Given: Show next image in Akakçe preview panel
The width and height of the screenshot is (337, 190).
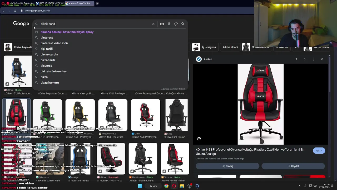Looking at the screenshot, I should point(305,59).
